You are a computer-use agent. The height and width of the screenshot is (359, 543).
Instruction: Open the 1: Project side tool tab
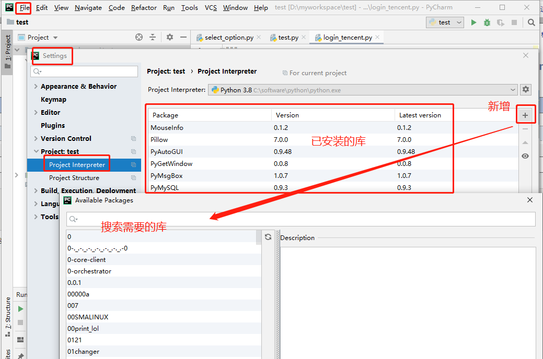click(x=7, y=52)
